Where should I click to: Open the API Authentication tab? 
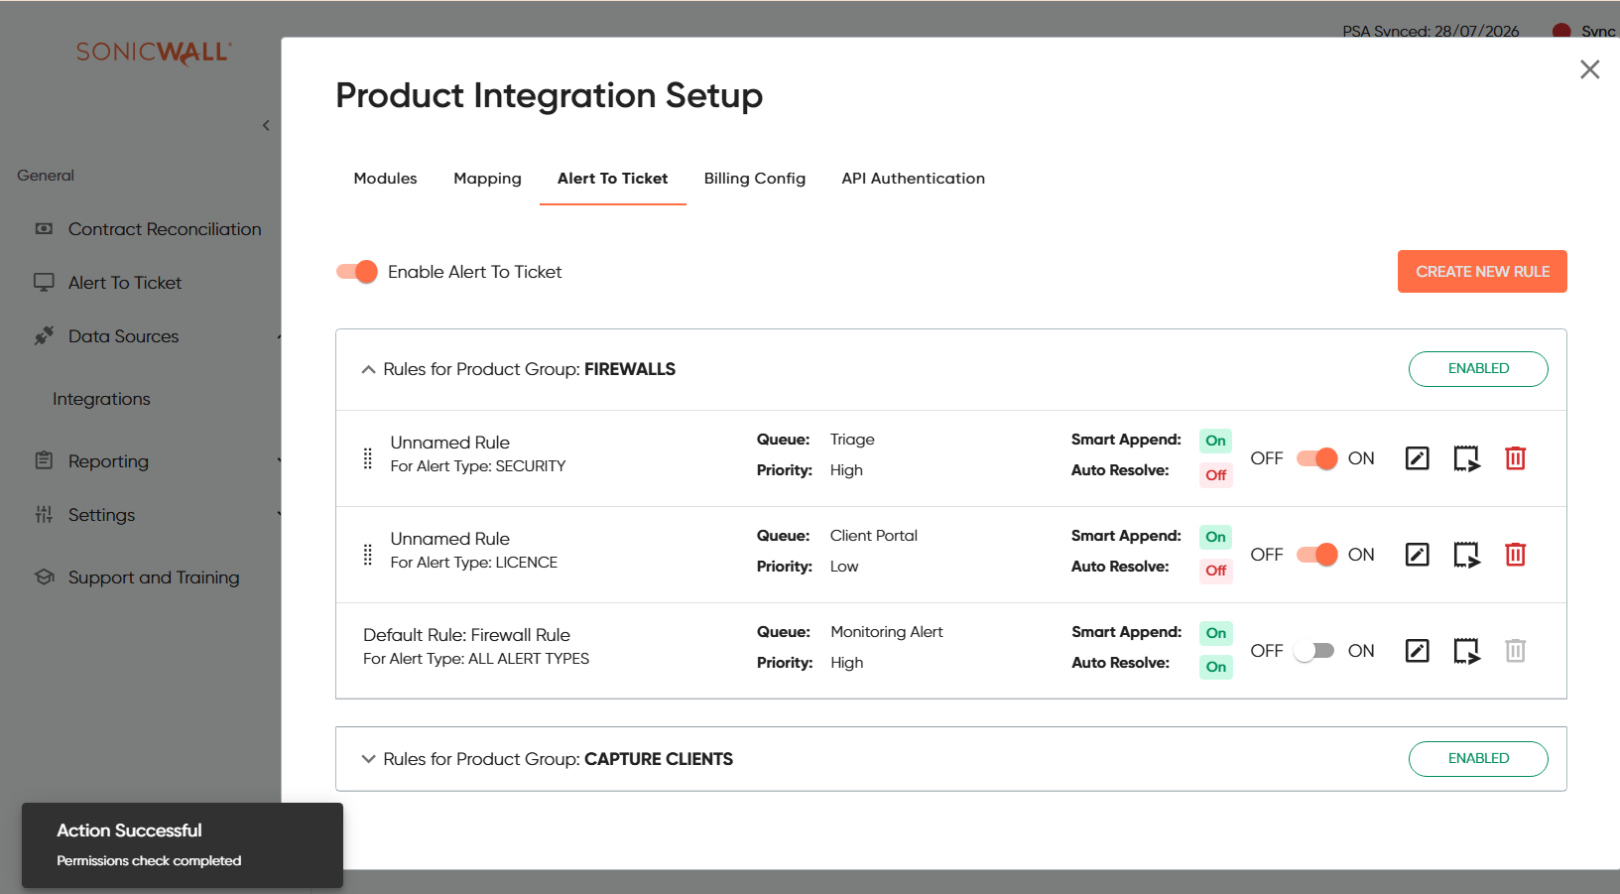[914, 179]
